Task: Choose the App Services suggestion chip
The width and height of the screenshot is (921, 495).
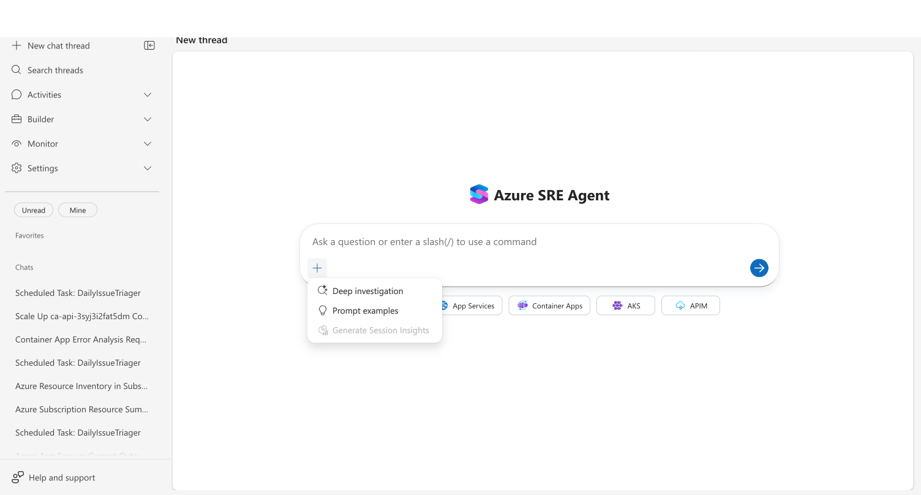Action: (x=472, y=306)
